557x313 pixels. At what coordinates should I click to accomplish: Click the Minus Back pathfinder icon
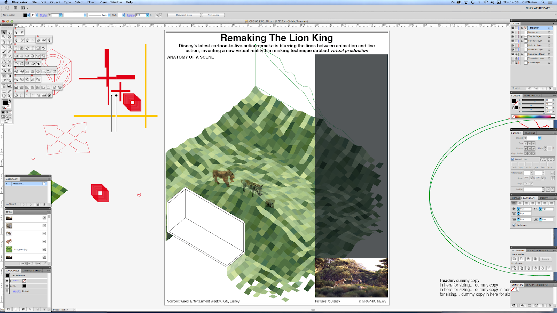(x=549, y=268)
